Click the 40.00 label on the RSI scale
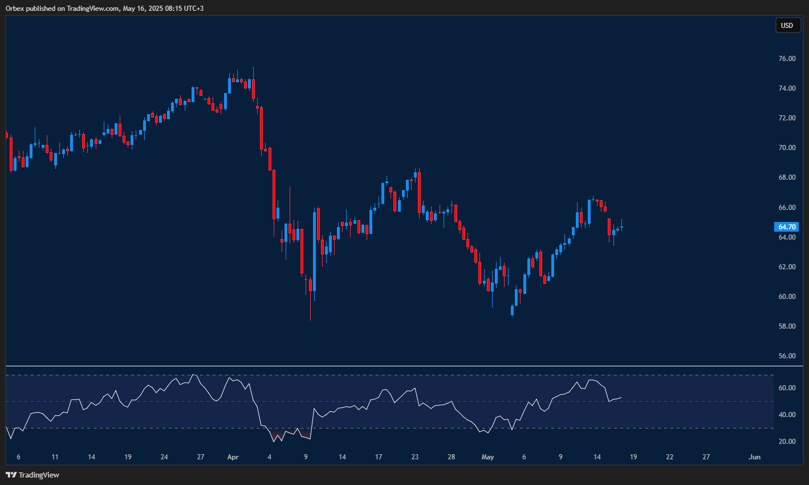The width and height of the screenshot is (809, 485). tap(787, 415)
